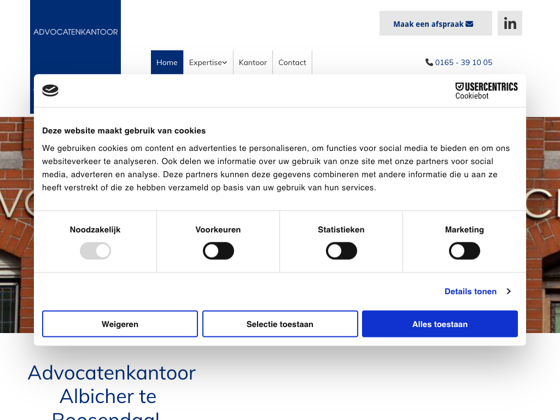
Task: Click the Usercentrics Cookiebot logo
Action: [x=486, y=91]
